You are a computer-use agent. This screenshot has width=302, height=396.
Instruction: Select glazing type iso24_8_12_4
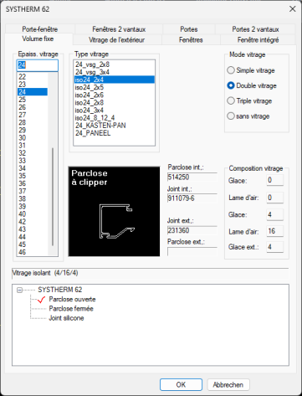[114, 118]
